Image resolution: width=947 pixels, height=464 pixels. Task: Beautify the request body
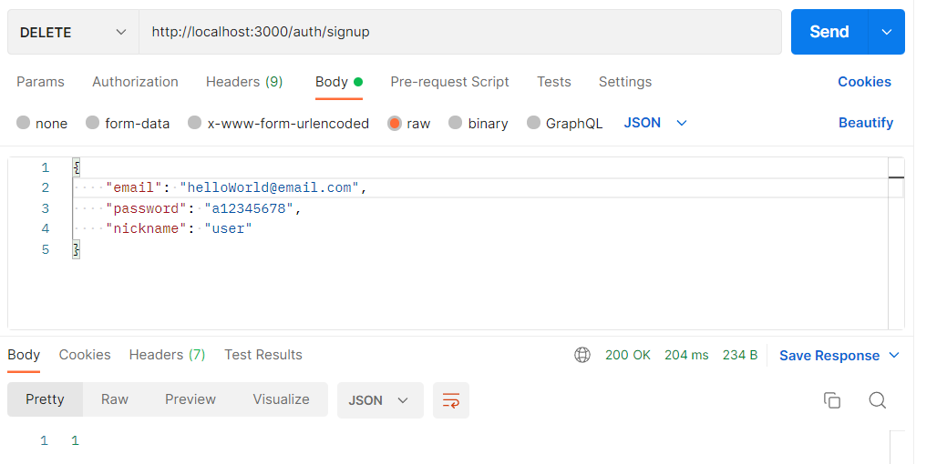click(866, 123)
